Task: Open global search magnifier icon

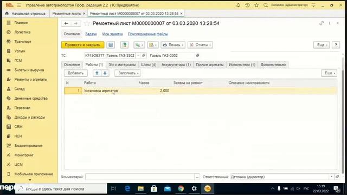Action: [265, 5]
